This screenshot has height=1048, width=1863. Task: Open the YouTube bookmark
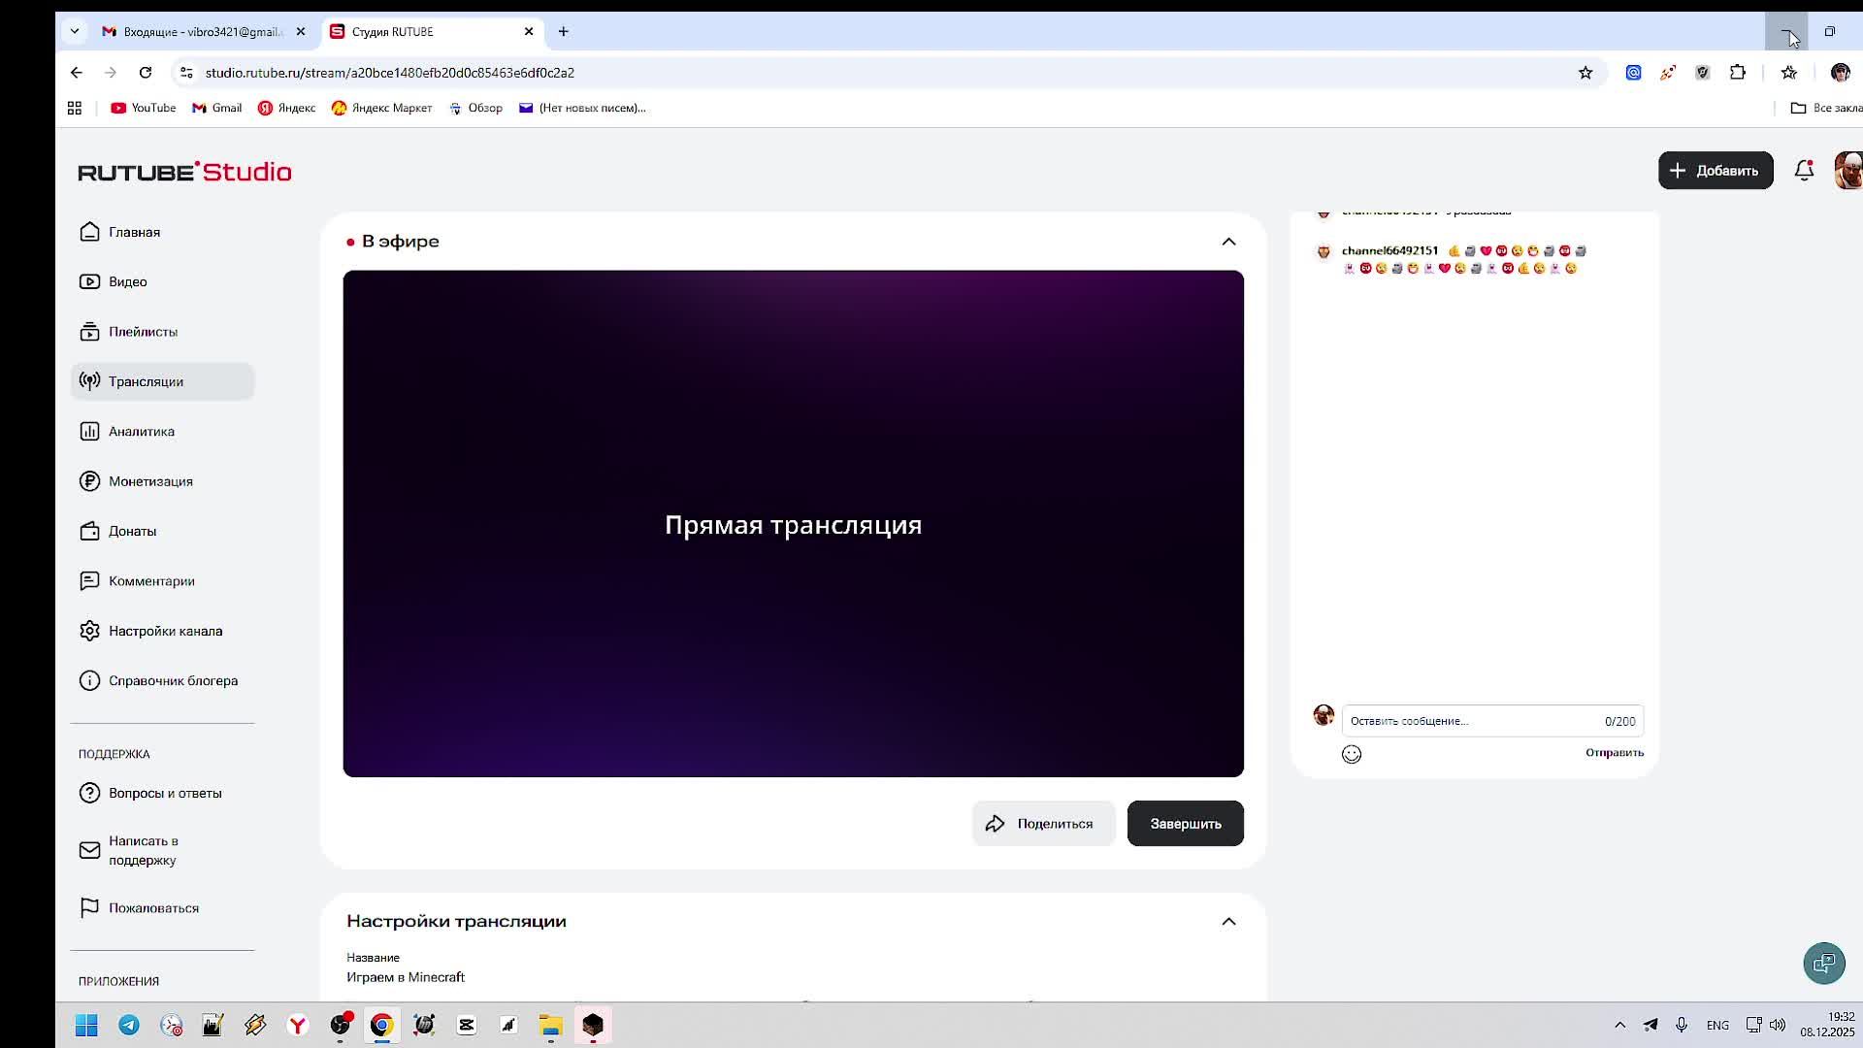tap(142, 108)
